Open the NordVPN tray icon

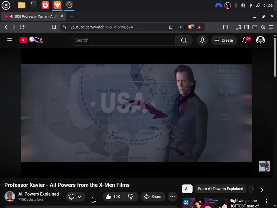218,6
